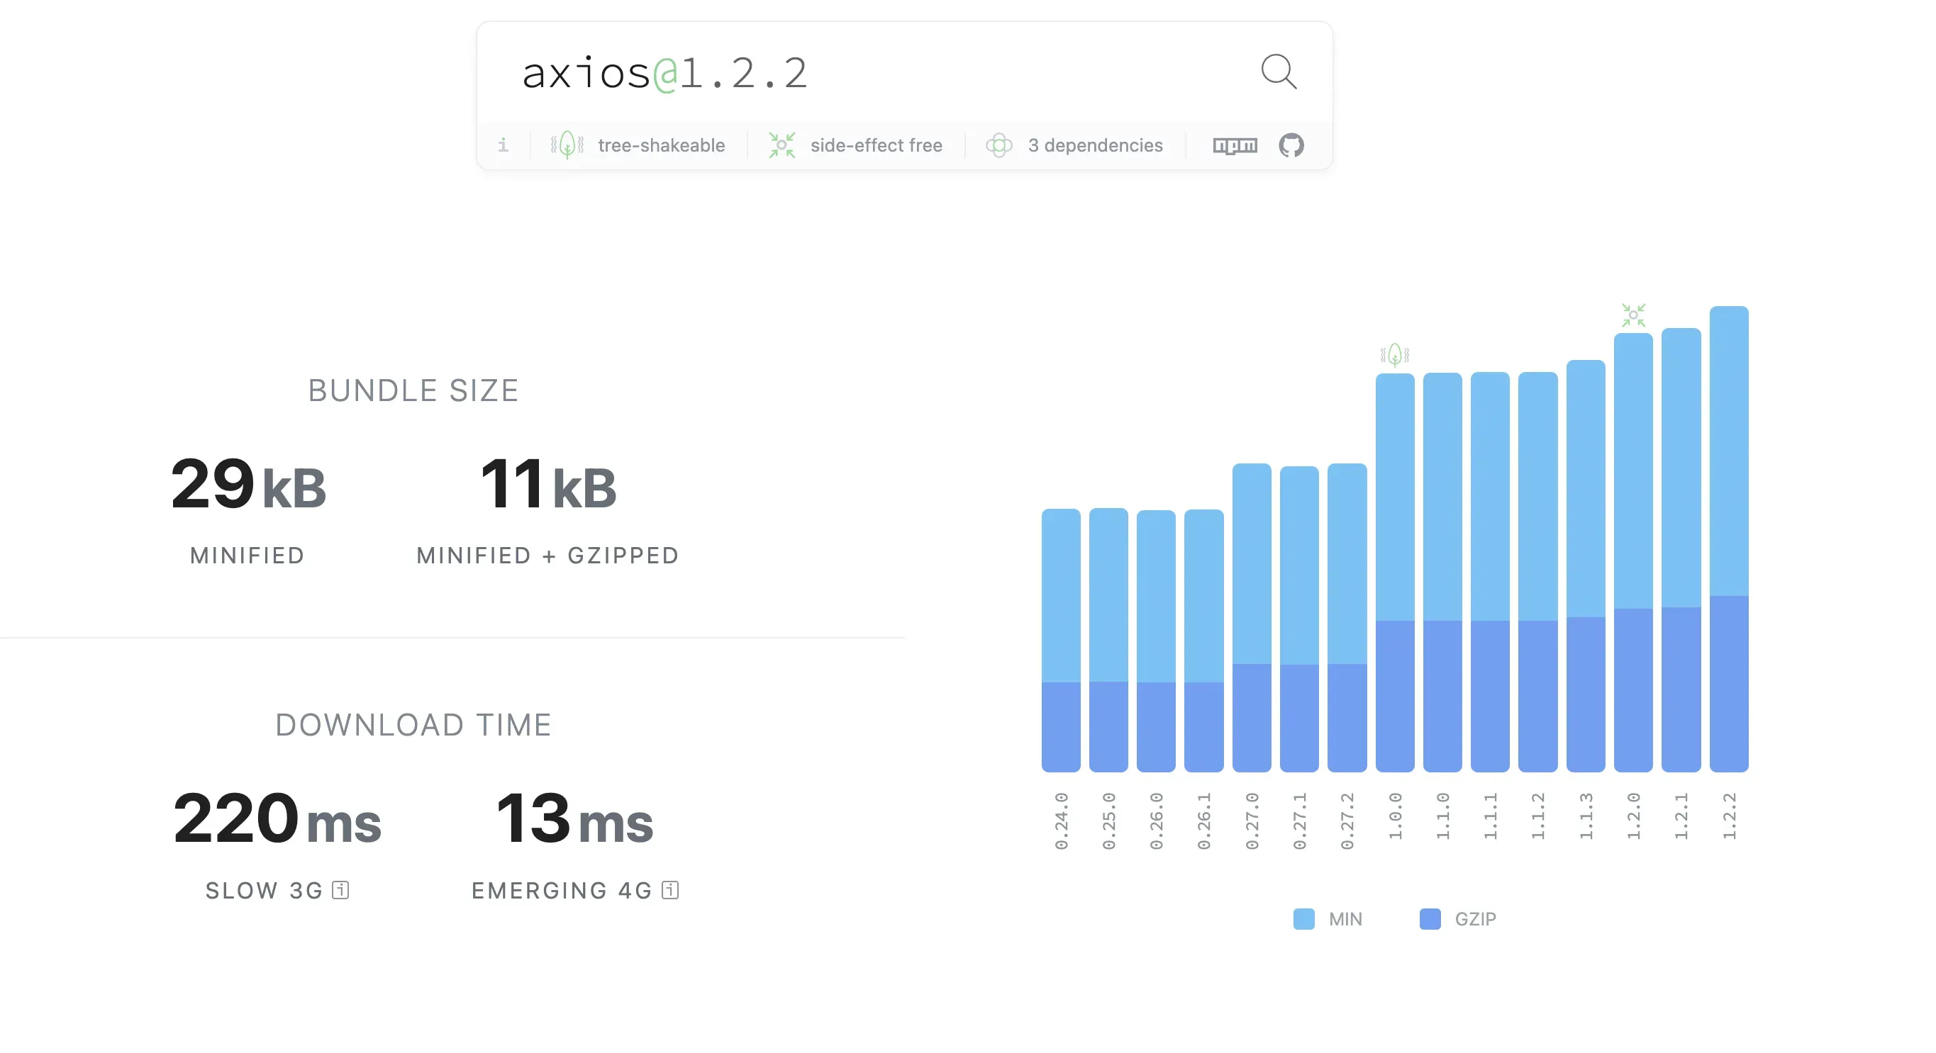This screenshot has width=1936, height=1053.
Task: Click the GZIP color swatch
Action: (x=1429, y=918)
